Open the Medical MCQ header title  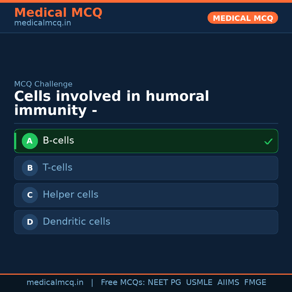(x=58, y=12)
